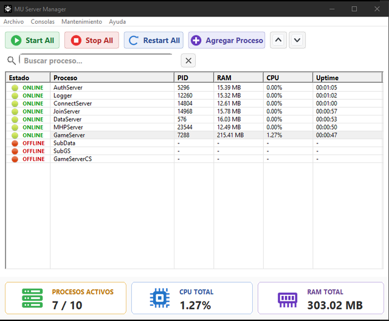The image size is (389, 321).
Task: Click the green status dot for JoinServer
Action: coord(15,111)
